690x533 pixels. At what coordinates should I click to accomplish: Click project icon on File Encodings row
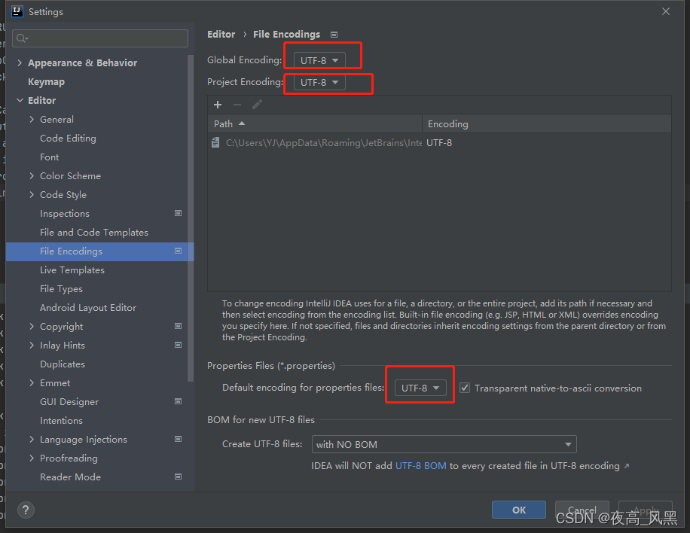click(x=179, y=251)
